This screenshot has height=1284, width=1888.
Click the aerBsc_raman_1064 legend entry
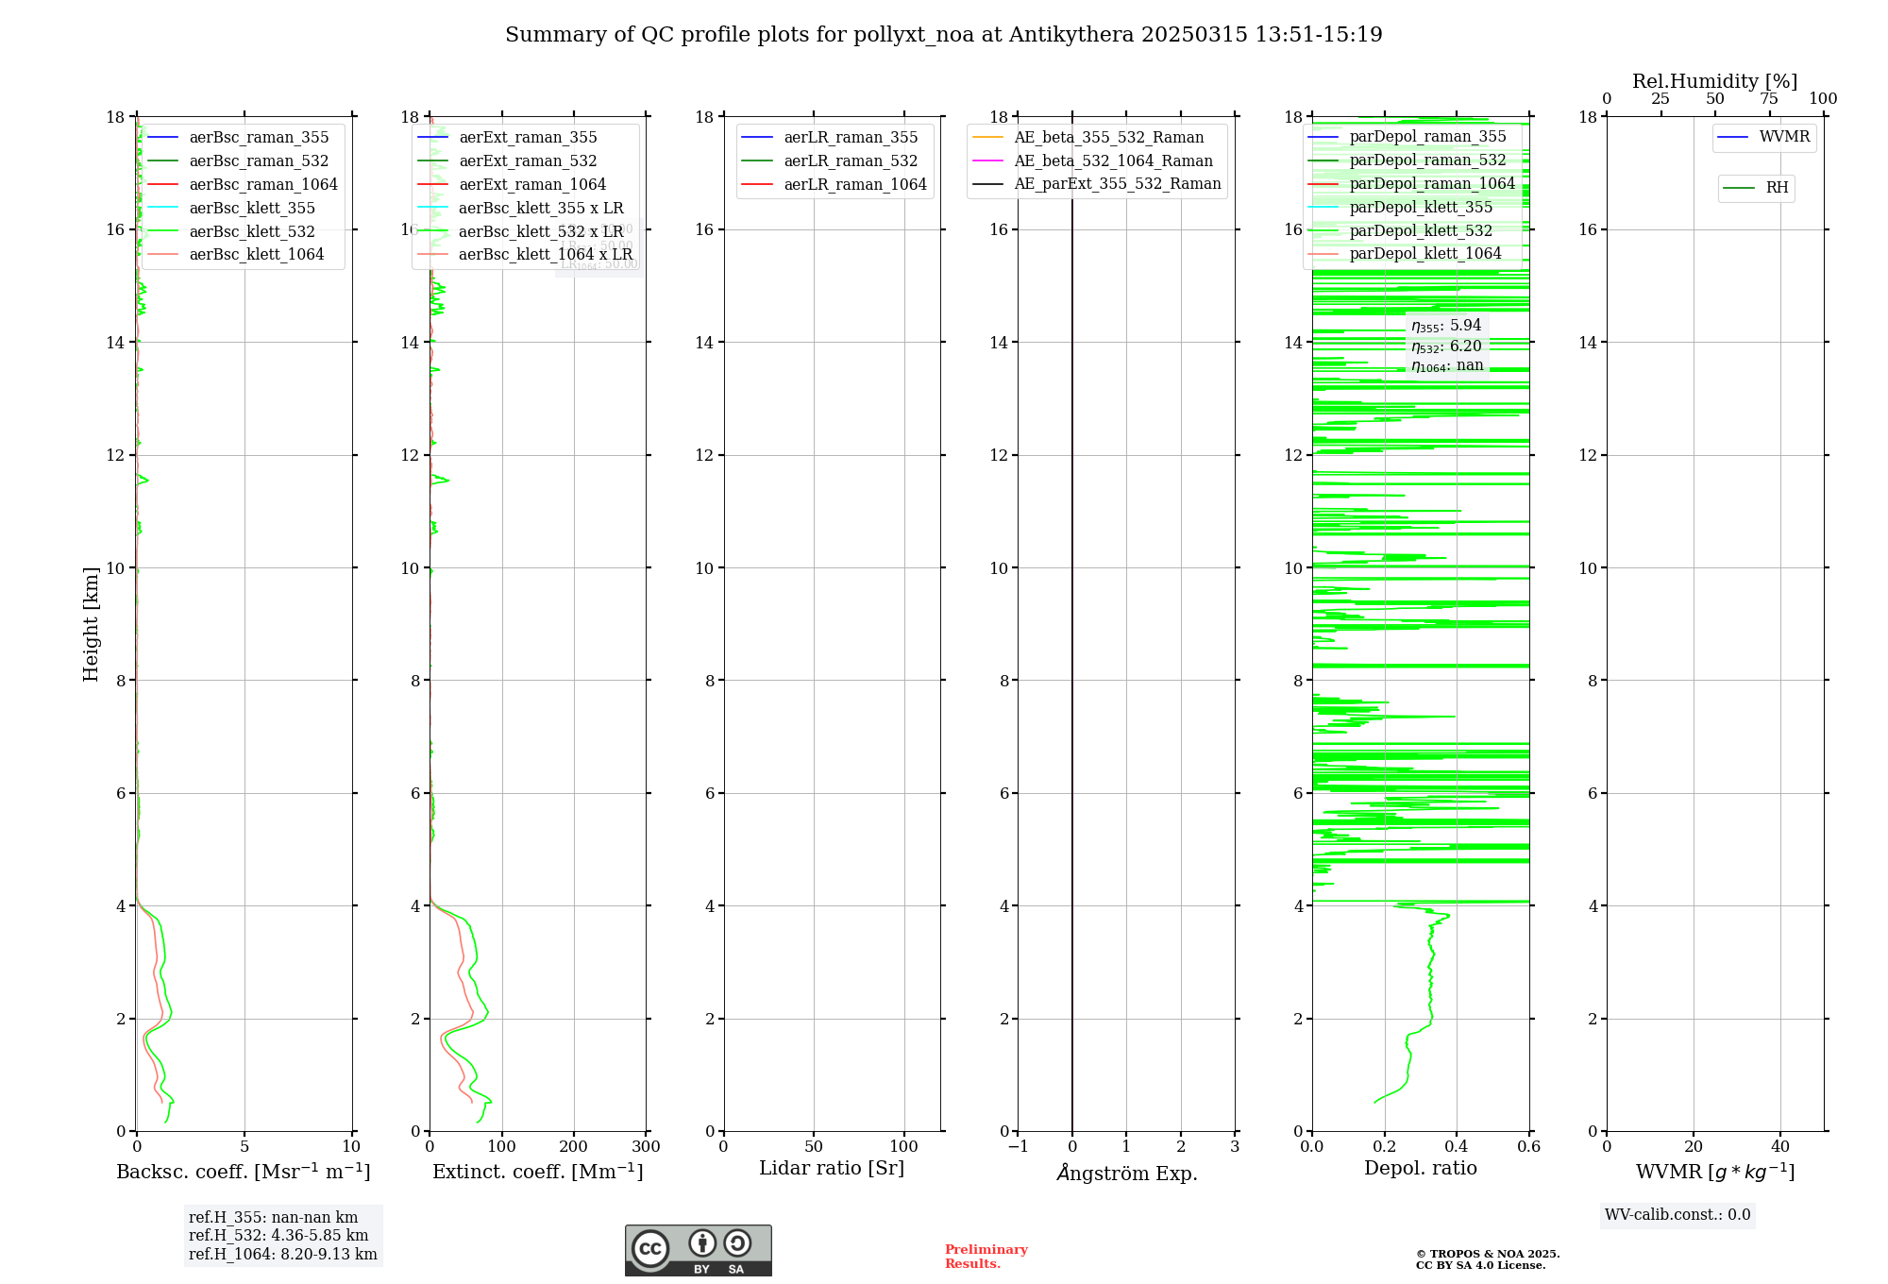[243, 184]
